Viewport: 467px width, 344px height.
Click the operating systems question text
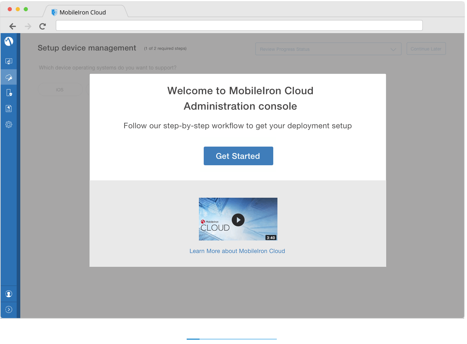[x=107, y=68]
